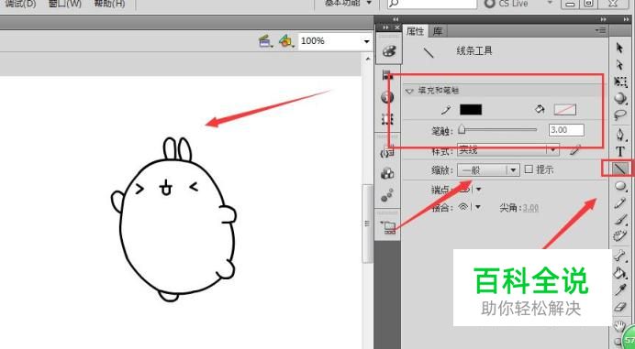Open the Color panel palette icon
The height and width of the screenshot is (349, 635).
point(389,51)
